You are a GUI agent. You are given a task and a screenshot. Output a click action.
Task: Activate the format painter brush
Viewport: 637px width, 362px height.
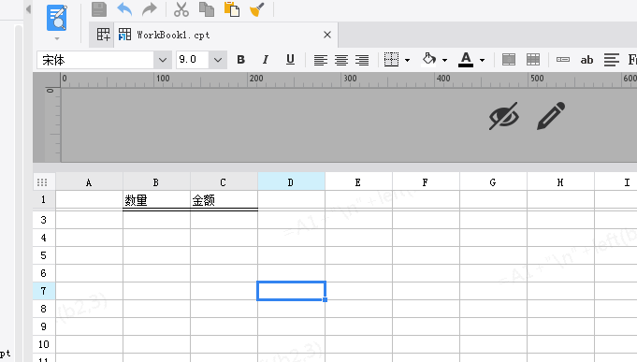[256, 9]
